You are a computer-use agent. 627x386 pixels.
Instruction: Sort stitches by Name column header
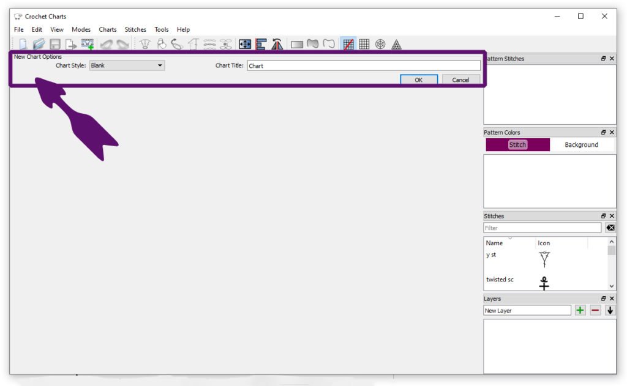pos(510,242)
